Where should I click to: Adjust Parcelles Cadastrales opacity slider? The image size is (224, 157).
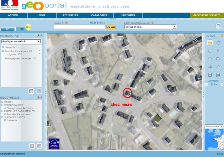pos(10,54)
